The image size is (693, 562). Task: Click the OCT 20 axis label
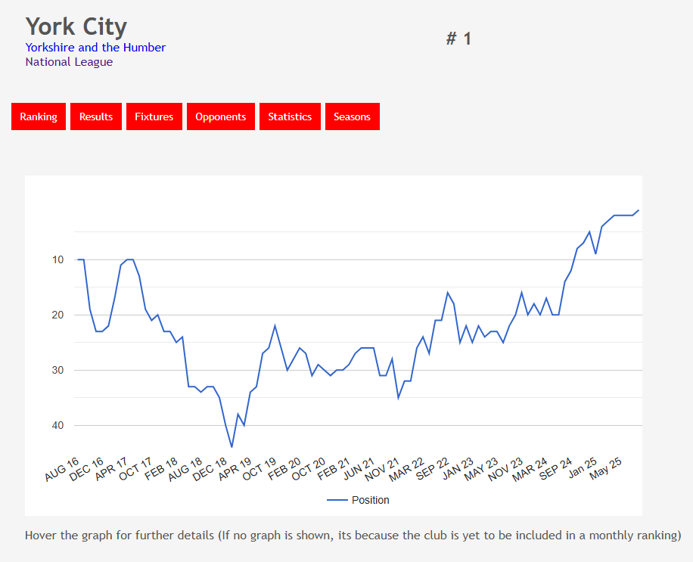tap(309, 470)
